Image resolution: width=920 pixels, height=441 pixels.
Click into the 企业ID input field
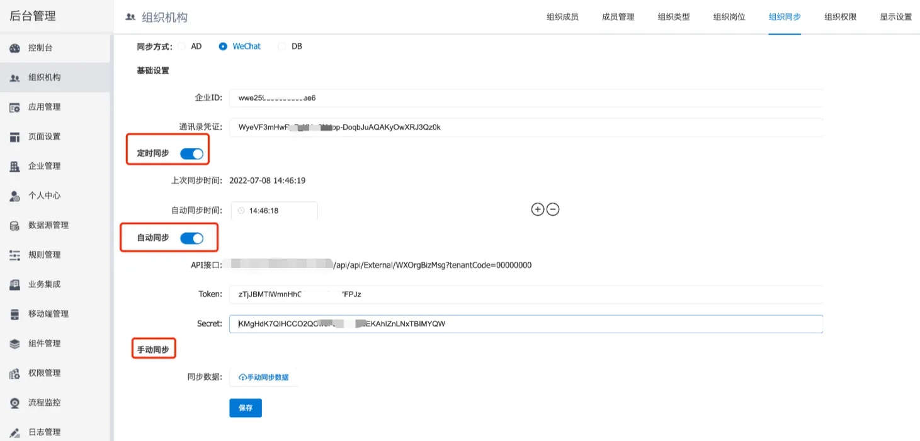point(526,98)
